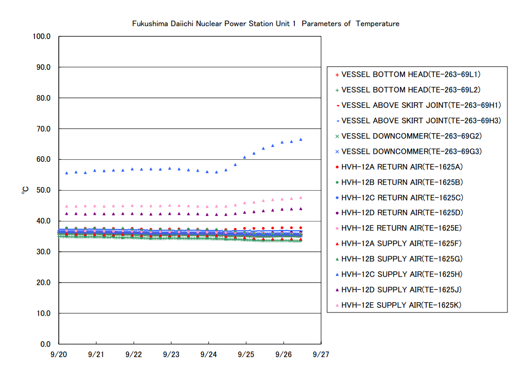The height and width of the screenshot is (370, 526).
Task: Click the 20.0 y-axis label
Action: pyautogui.click(x=43, y=283)
